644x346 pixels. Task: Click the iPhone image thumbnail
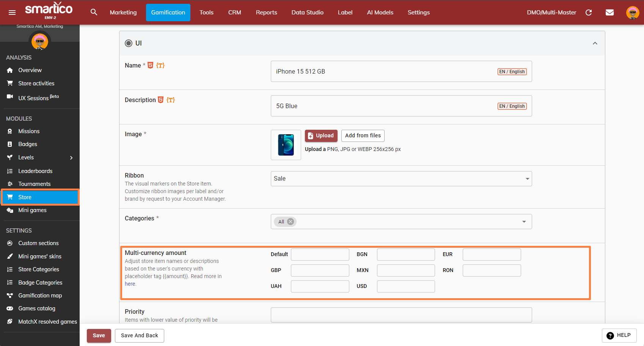286,145
